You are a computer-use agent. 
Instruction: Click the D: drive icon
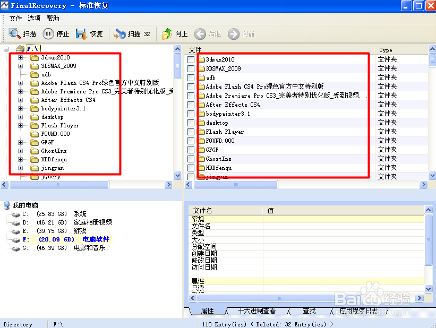[x=16, y=223]
